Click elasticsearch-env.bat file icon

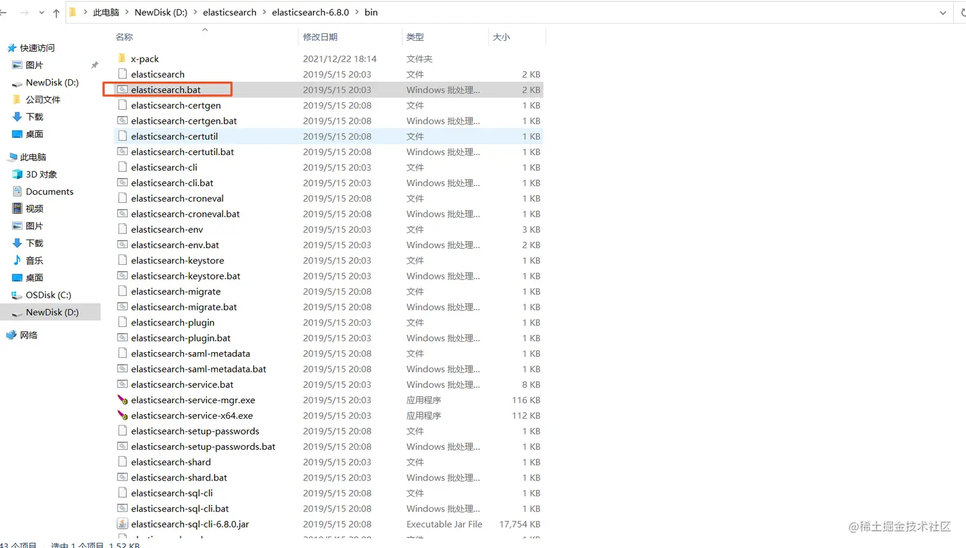[122, 245]
